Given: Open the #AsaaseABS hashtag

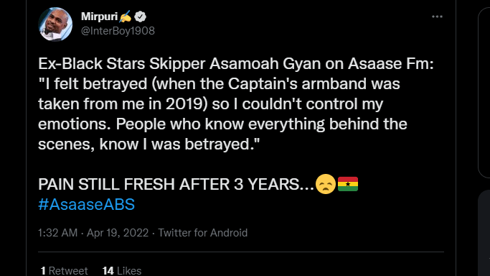Looking at the screenshot, I should [x=87, y=204].
